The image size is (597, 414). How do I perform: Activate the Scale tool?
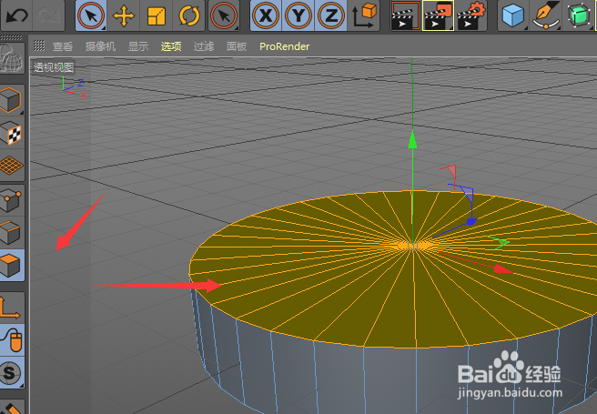pos(157,16)
